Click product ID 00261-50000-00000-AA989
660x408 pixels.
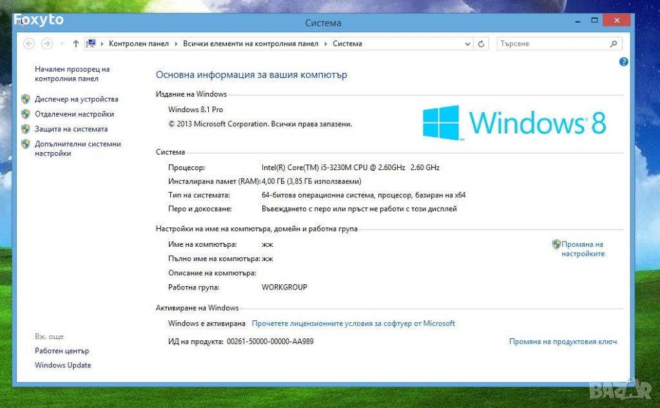(270, 342)
